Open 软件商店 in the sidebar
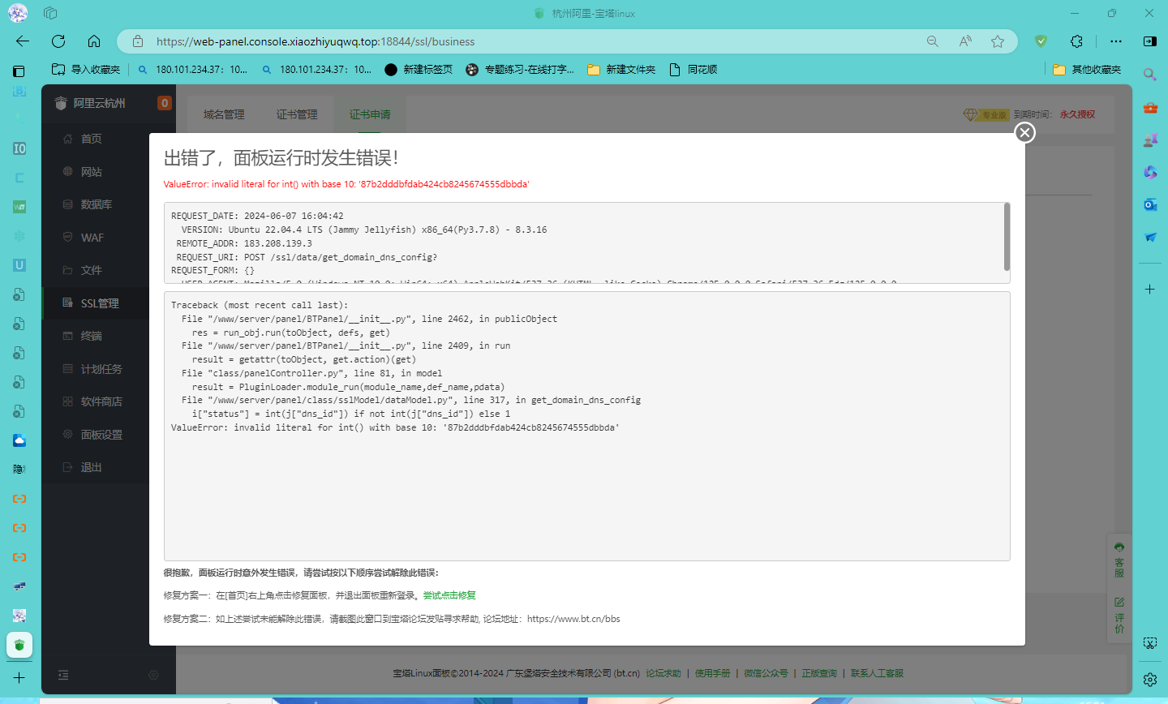 (x=101, y=401)
